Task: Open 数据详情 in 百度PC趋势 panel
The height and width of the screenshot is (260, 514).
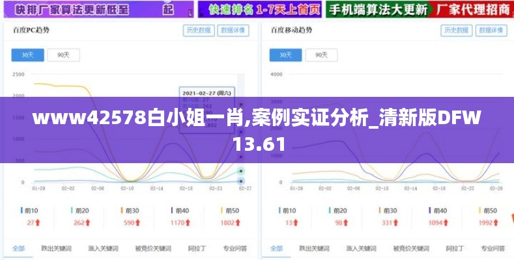Action: pyautogui.click(x=233, y=31)
